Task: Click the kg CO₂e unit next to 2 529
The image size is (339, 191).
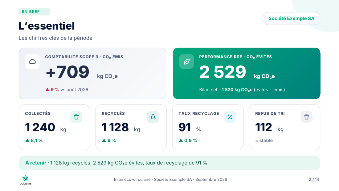Action: pos(264,76)
